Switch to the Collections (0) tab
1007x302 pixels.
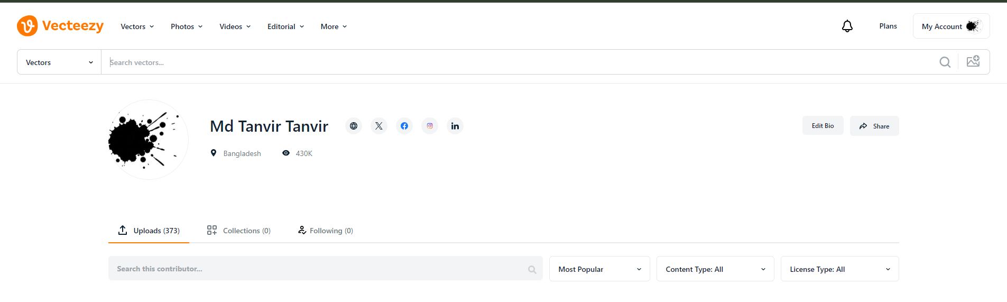coord(238,231)
